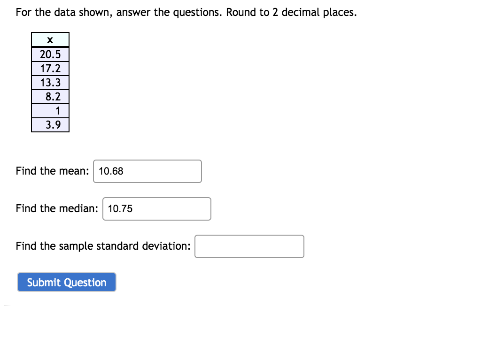This screenshot has width=481, height=337.
Task: Select the mean answer field showing 10.68
Action: [147, 171]
